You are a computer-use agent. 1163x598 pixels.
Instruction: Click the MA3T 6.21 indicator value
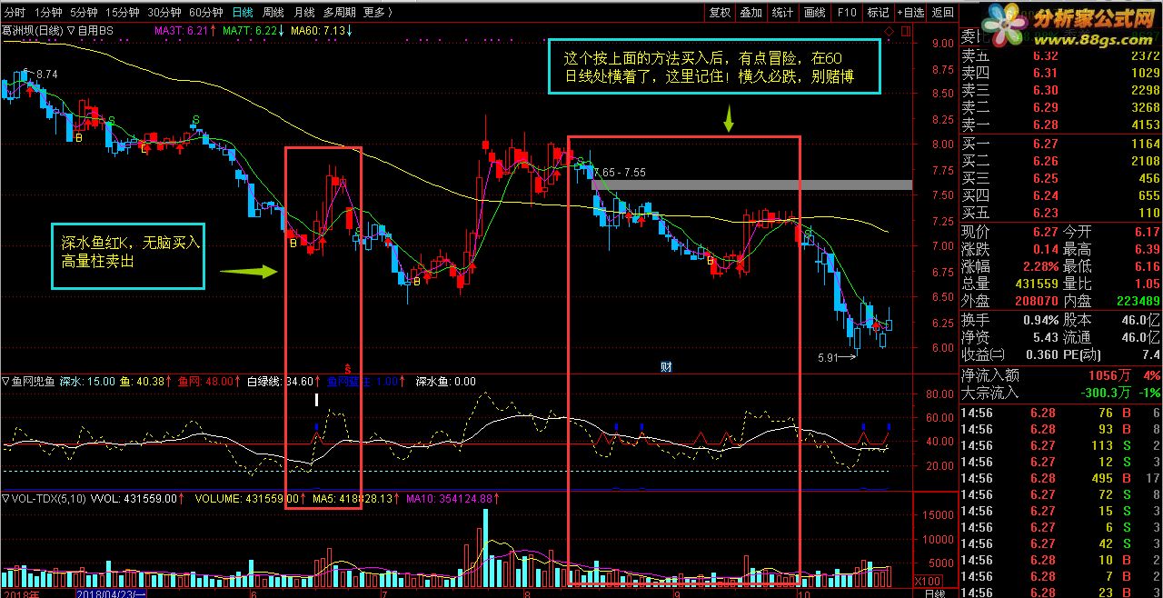pyautogui.click(x=184, y=30)
